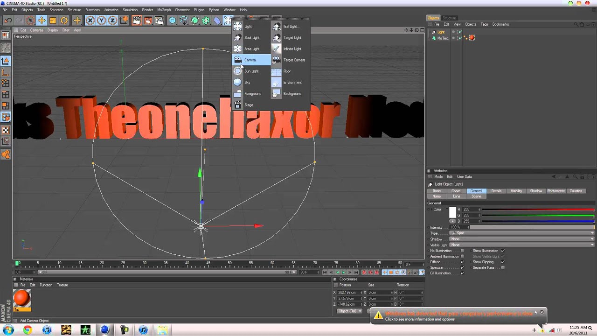Image resolution: width=597 pixels, height=336 pixels.
Task: Play the animation forward
Action: pos(343,272)
